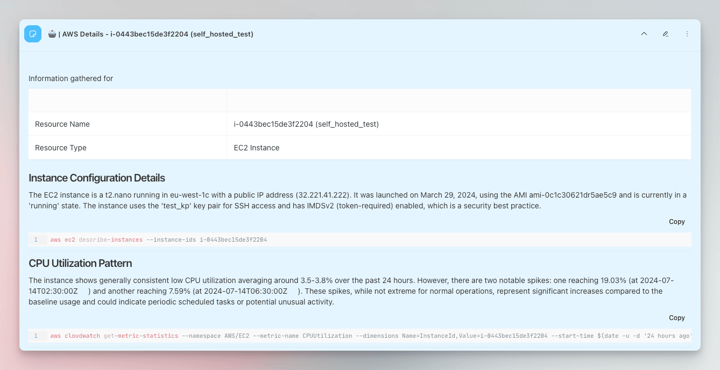Click the EC2 Instance value cell

[459, 148]
